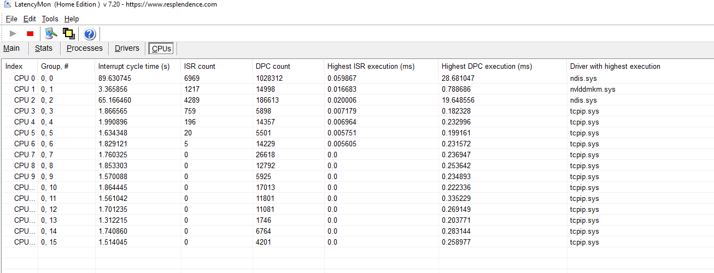
Task: Open the blue question mark help icon
Action: [90, 34]
